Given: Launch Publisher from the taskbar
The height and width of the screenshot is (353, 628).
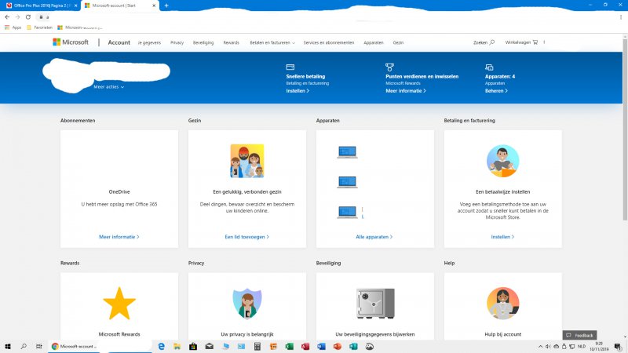Looking at the screenshot, I should tap(353, 347).
